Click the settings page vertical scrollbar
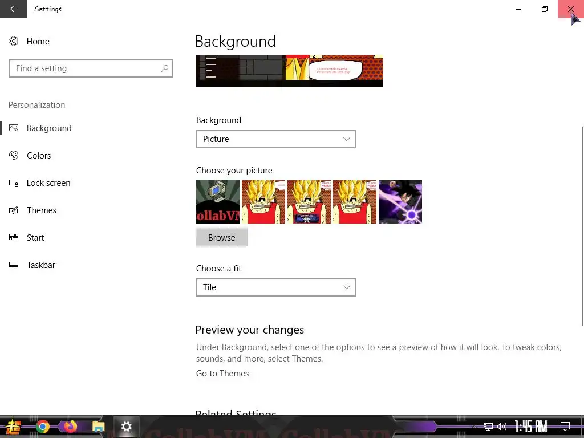The width and height of the screenshot is (584, 438). click(x=582, y=226)
